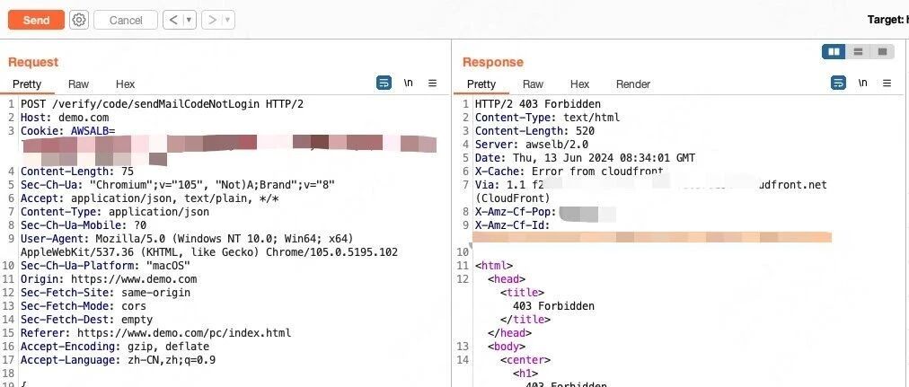
Task: Open Response panel hamburger menu
Action: pos(887,84)
